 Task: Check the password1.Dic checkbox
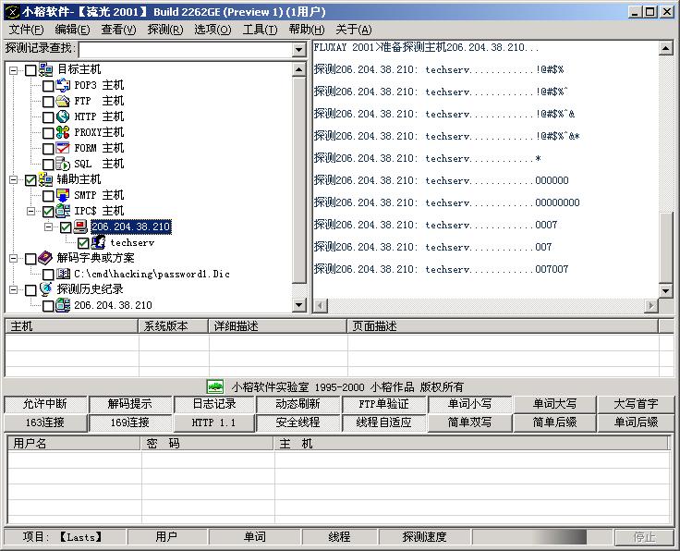tap(48, 275)
